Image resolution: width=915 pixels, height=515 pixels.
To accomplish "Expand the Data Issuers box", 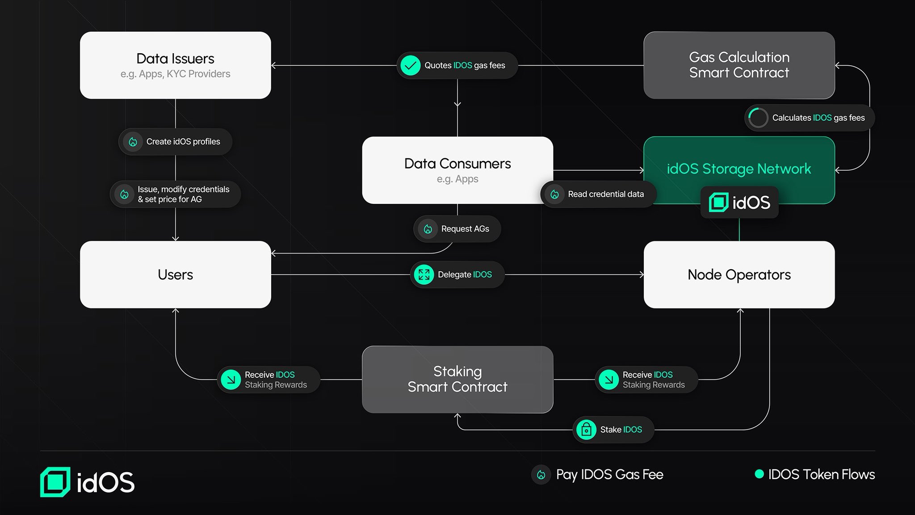I will [175, 65].
